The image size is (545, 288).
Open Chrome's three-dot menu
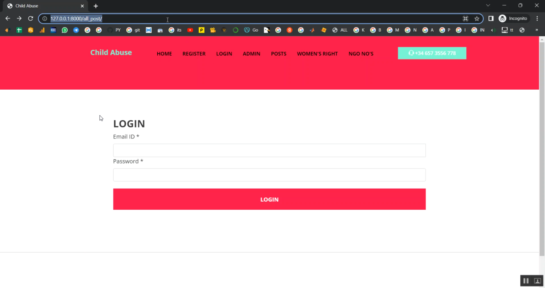(537, 18)
